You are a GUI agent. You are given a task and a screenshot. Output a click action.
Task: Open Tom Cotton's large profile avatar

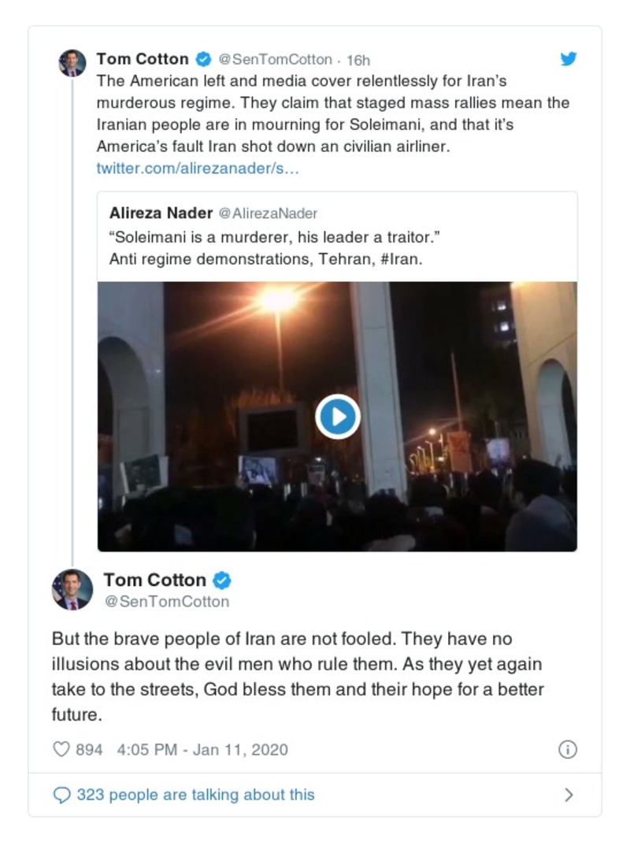(72, 590)
